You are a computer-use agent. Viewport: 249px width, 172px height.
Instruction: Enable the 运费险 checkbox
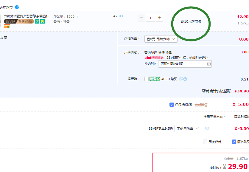click(x=147, y=79)
